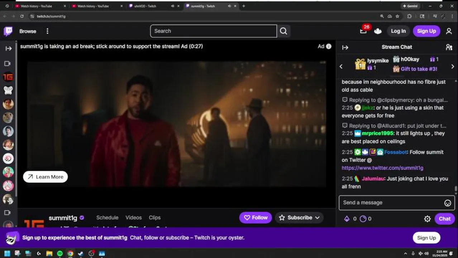
Task: Open Steam from the taskbar
Action: (x=81, y=254)
